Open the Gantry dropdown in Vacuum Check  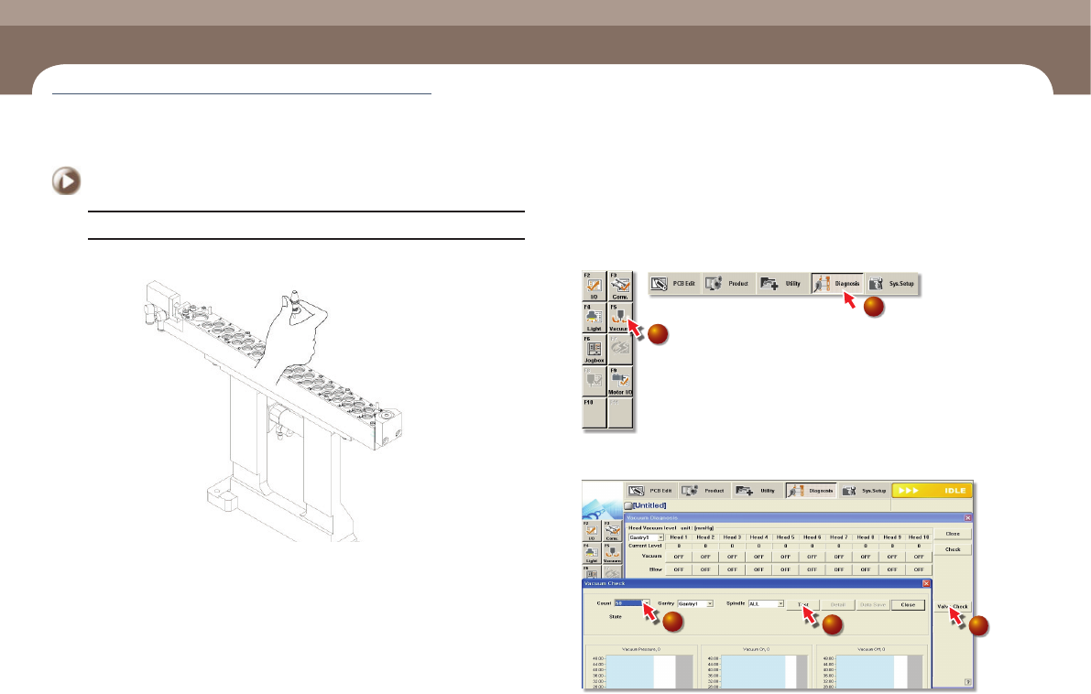pyautogui.click(x=695, y=603)
